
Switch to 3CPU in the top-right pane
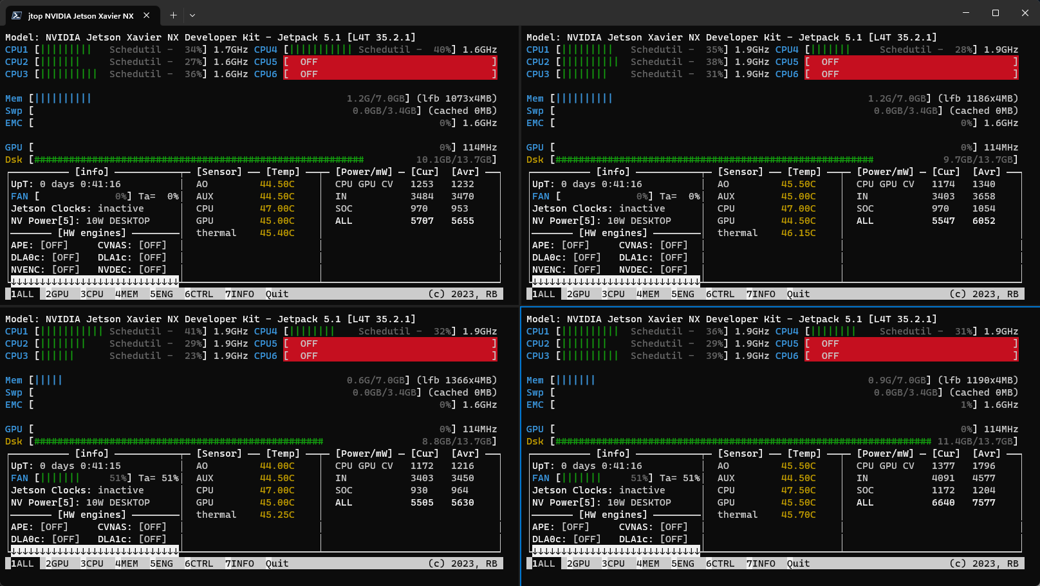tap(613, 294)
